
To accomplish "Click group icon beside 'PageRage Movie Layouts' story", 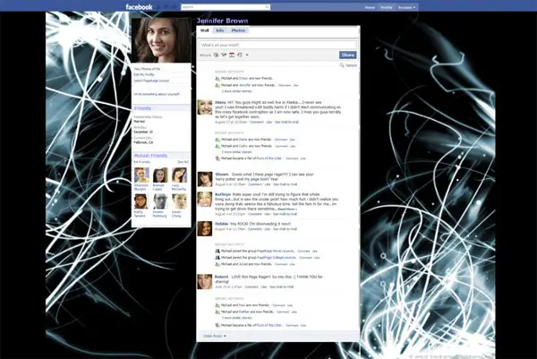I will pyautogui.click(x=217, y=251).
